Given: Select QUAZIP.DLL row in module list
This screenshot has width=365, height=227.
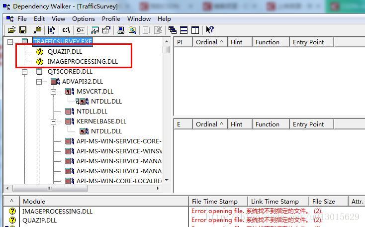Looking at the screenshot, I should (x=39, y=220).
